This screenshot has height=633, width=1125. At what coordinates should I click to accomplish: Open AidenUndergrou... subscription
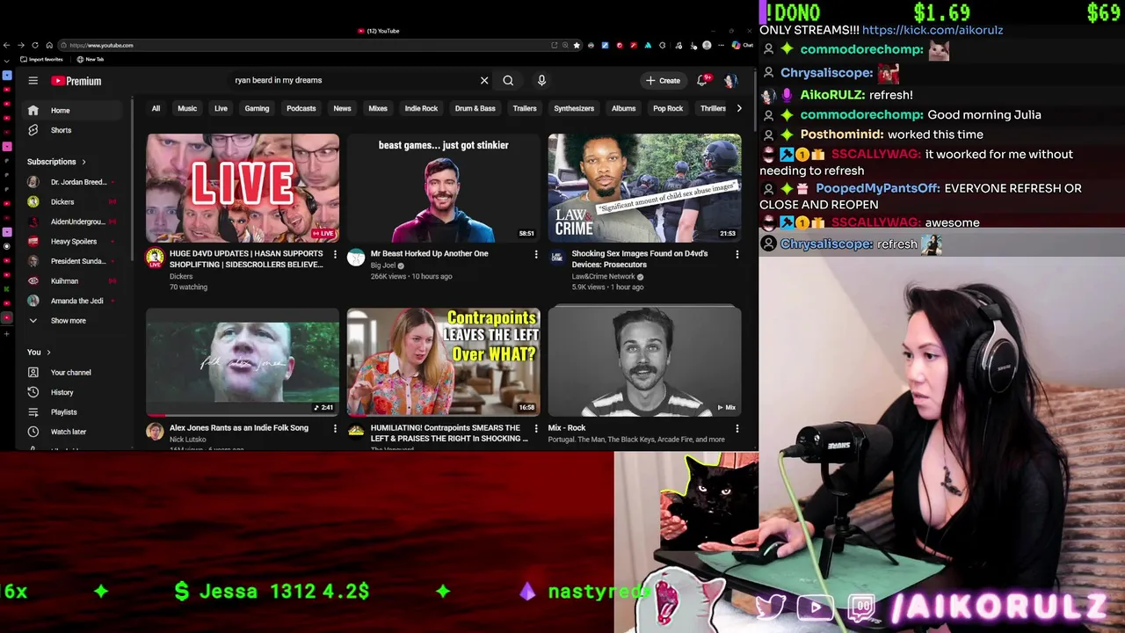point(74,222)
